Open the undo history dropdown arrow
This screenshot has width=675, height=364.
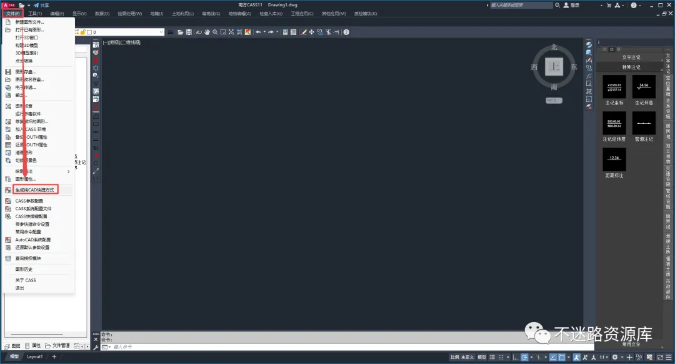coord(264,33)
